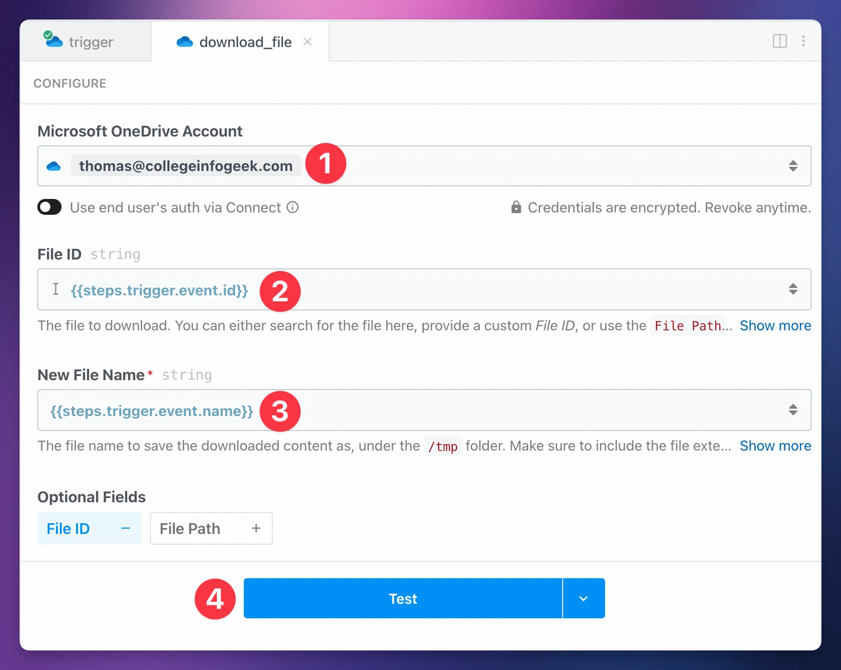Screen dimensions: 841x670
Task: Click the lock icon beside Credentials text
Action: (516, 207)
